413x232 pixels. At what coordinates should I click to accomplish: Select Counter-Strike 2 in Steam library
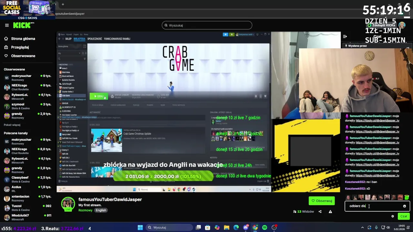click(67, 92)
